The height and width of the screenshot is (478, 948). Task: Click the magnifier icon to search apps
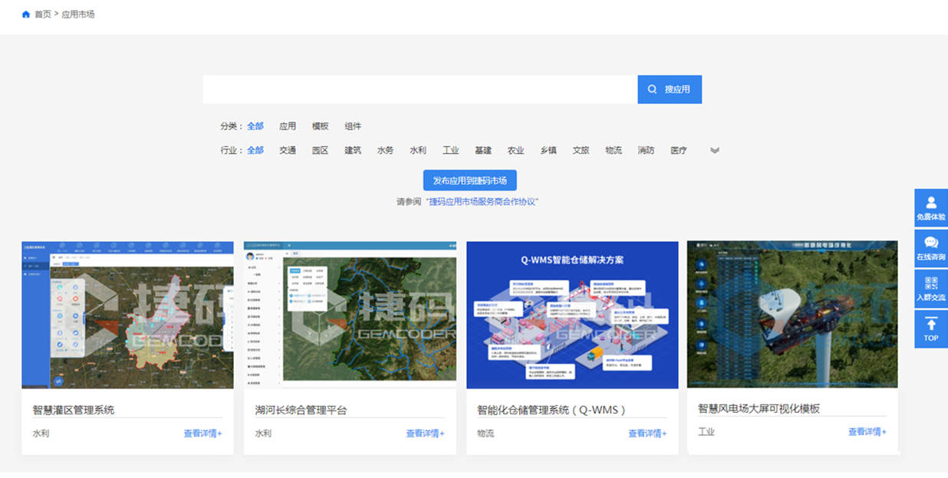click(x=653, y=89)
